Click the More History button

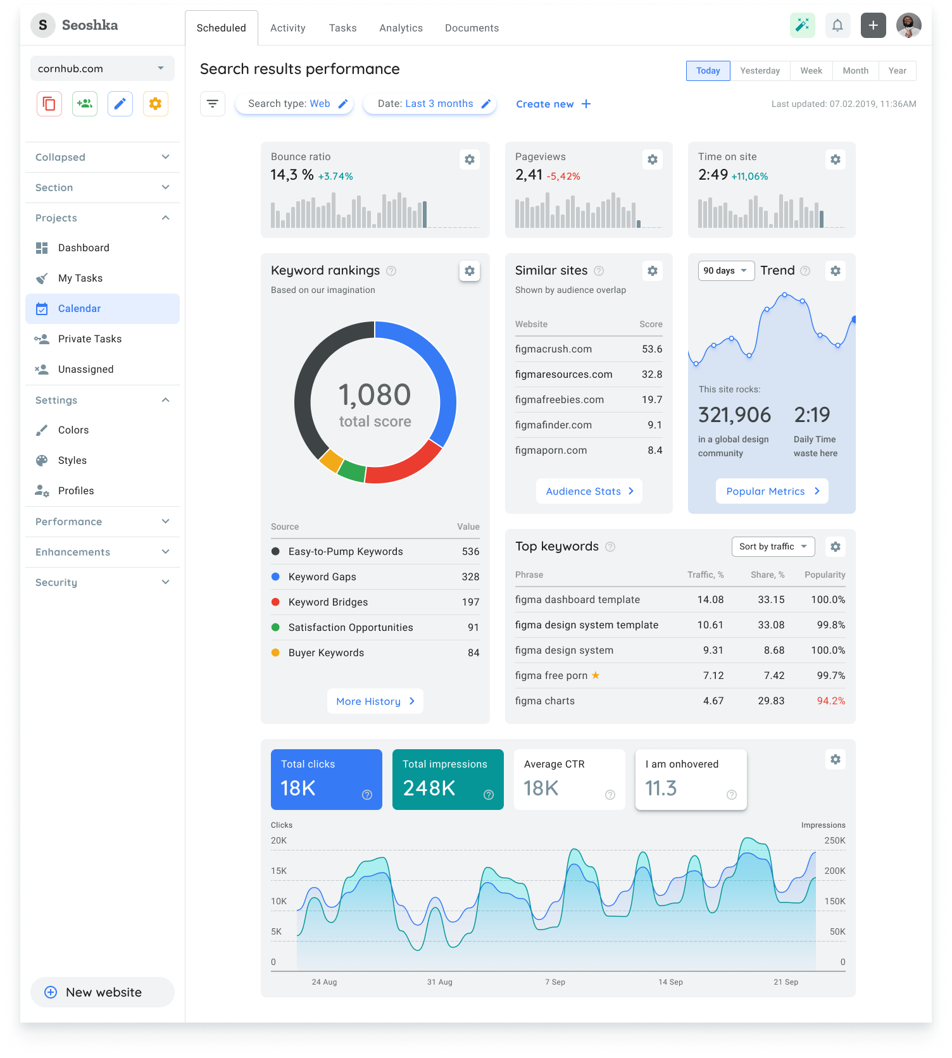pos(375,701)
